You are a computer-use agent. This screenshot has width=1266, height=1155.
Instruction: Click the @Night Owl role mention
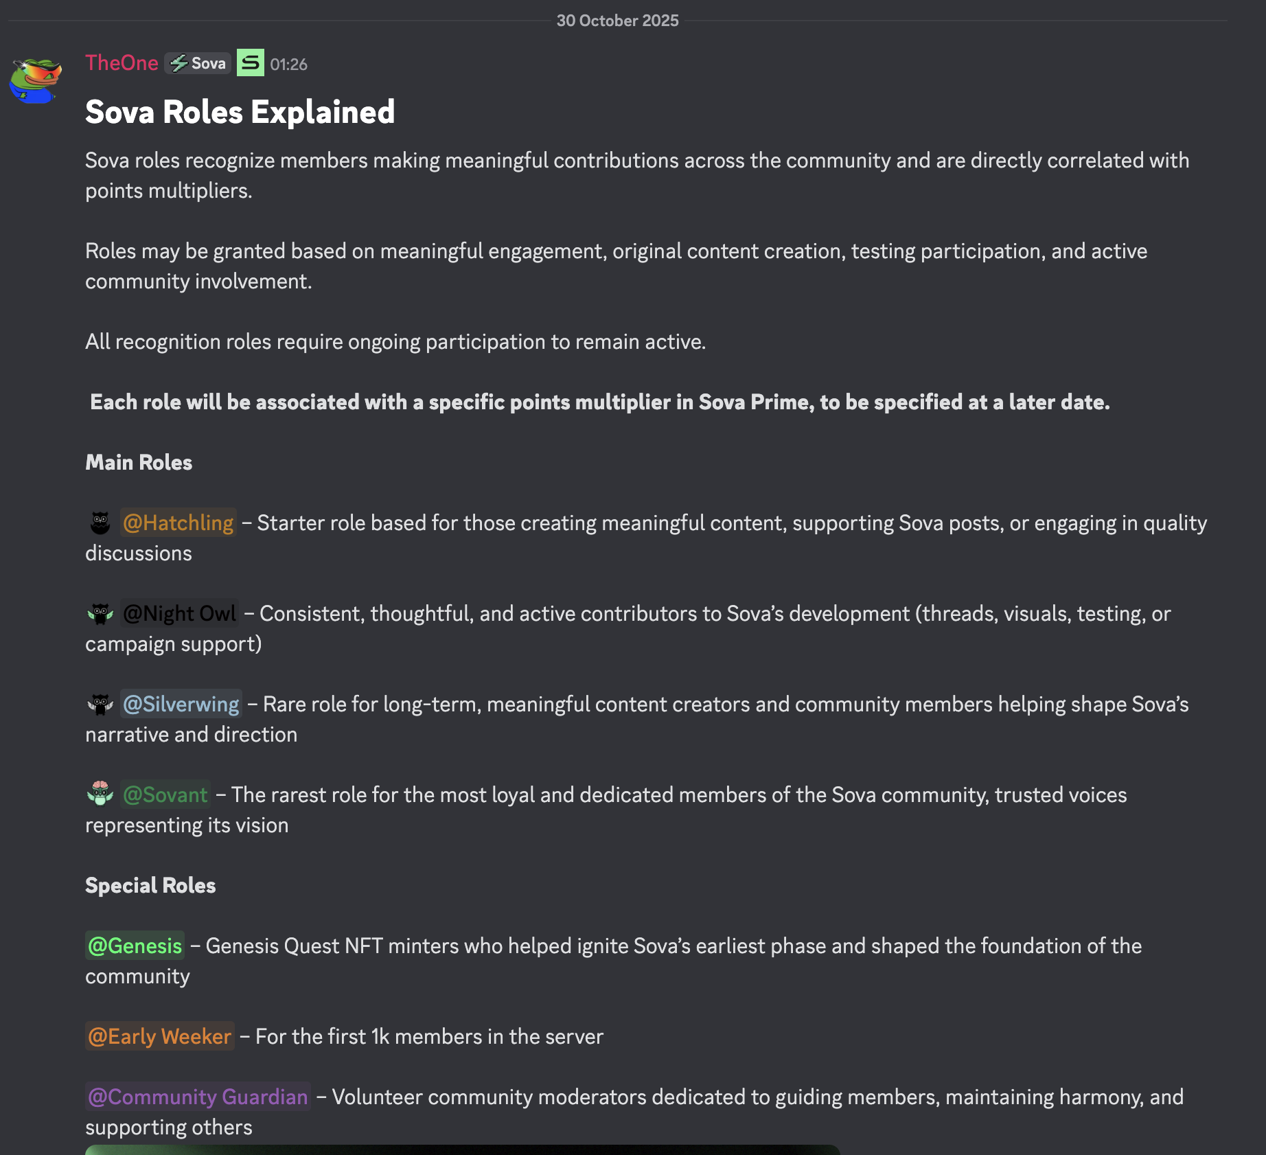(x=179, y=614)
